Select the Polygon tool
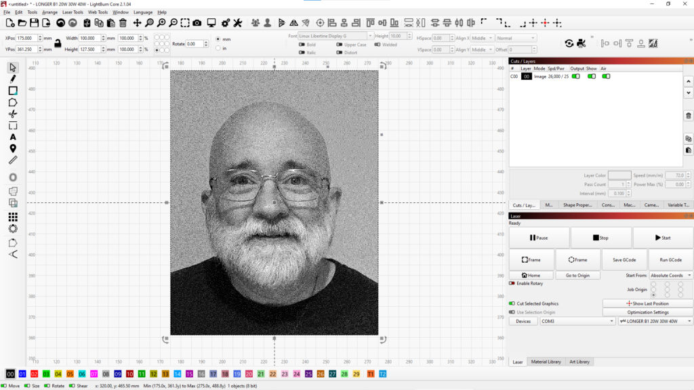The height and width of the screenshot is (390, 694). click(13, 102)
